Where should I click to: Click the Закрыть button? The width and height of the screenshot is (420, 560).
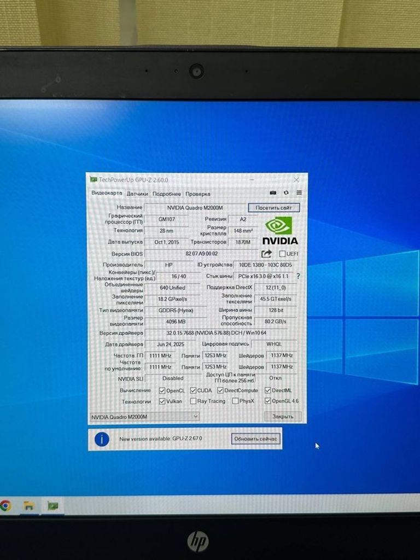tap(283, 416)
